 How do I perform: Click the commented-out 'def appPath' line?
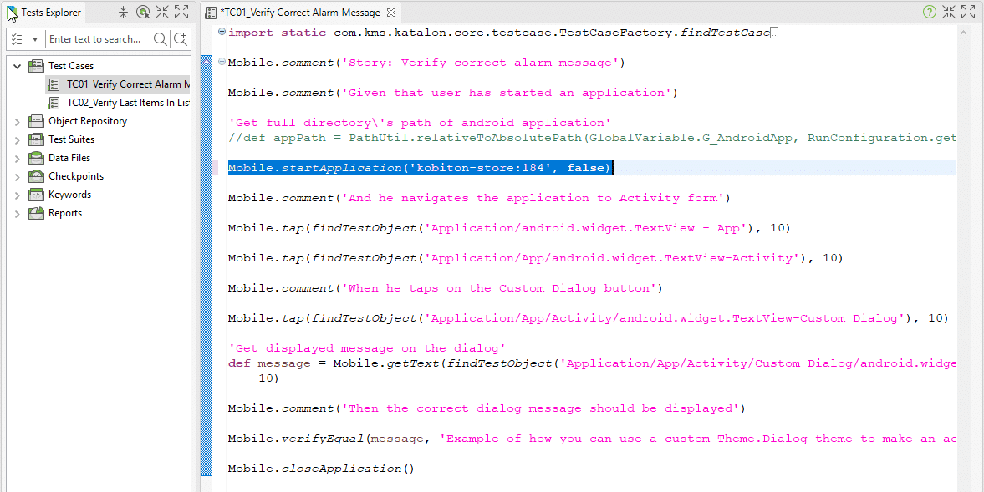(592, 138)
